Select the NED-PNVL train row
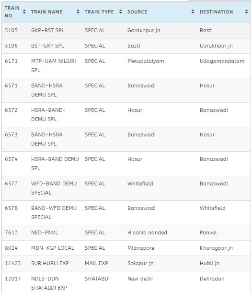 (126, 232)
